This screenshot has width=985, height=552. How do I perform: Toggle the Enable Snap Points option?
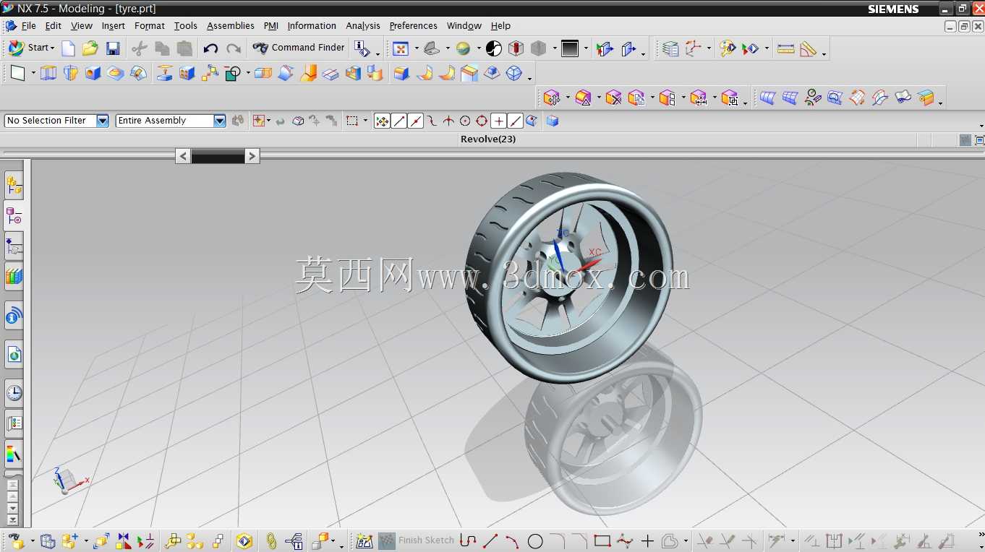(x=382, y=121)
